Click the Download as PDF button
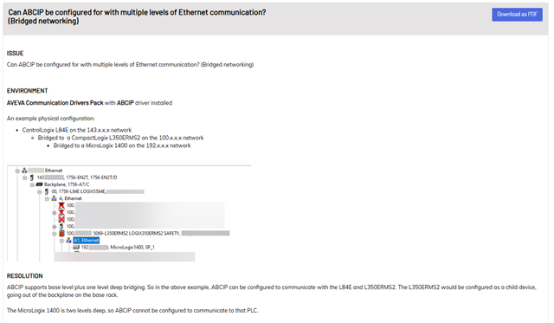 [517, 15]
